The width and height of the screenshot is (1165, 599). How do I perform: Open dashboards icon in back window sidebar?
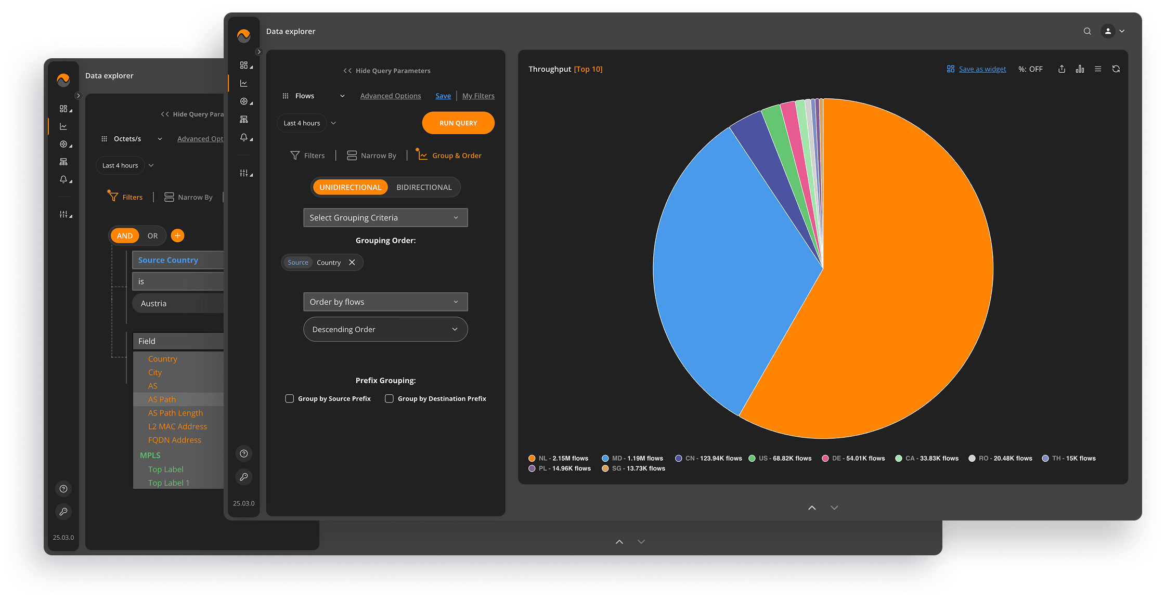click(63, 109)
